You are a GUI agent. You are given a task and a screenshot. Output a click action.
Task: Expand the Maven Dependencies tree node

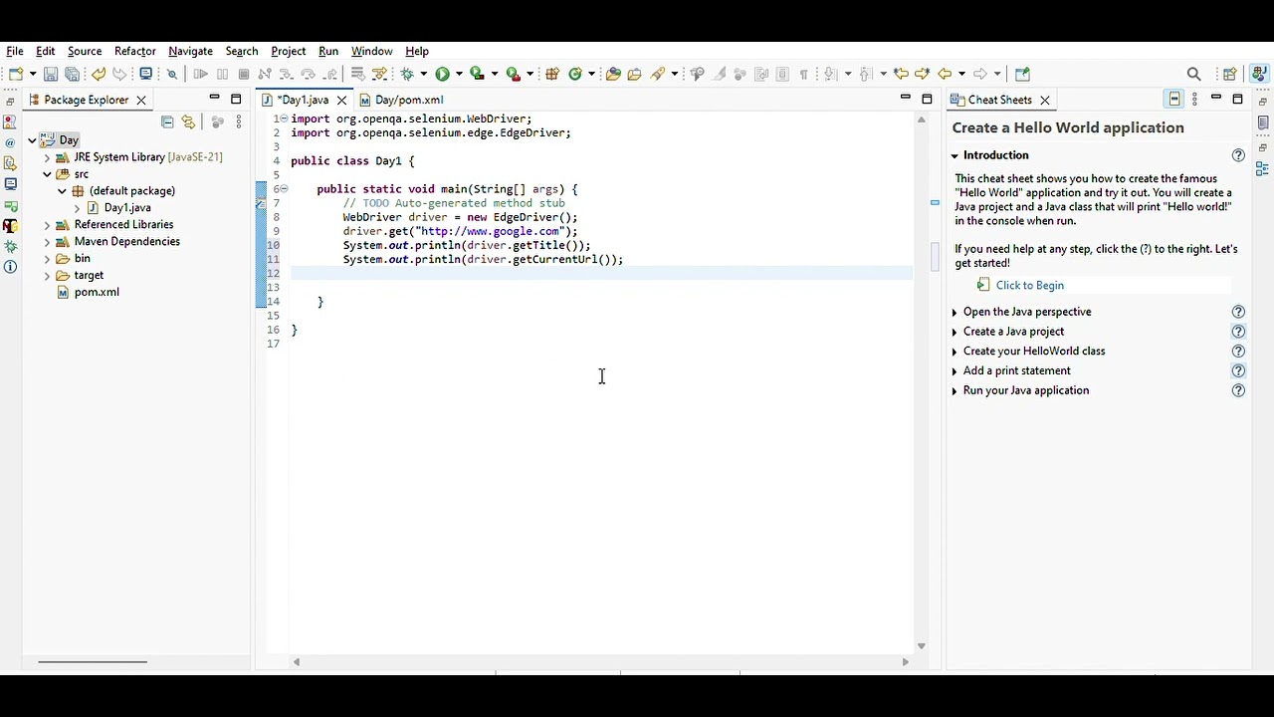tap(47, 242)
